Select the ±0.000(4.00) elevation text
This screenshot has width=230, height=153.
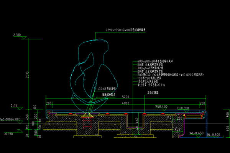tap(10, 119)
